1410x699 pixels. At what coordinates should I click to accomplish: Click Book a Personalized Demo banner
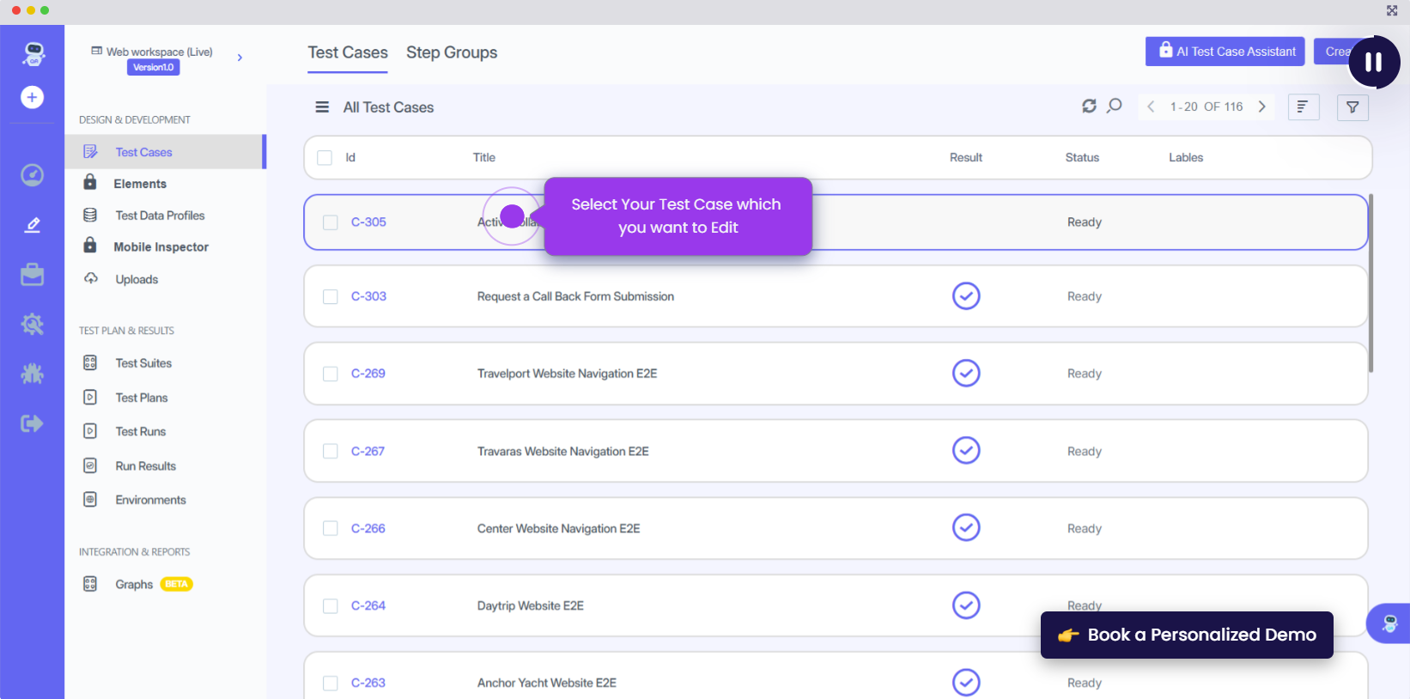tap(1187, 635)
